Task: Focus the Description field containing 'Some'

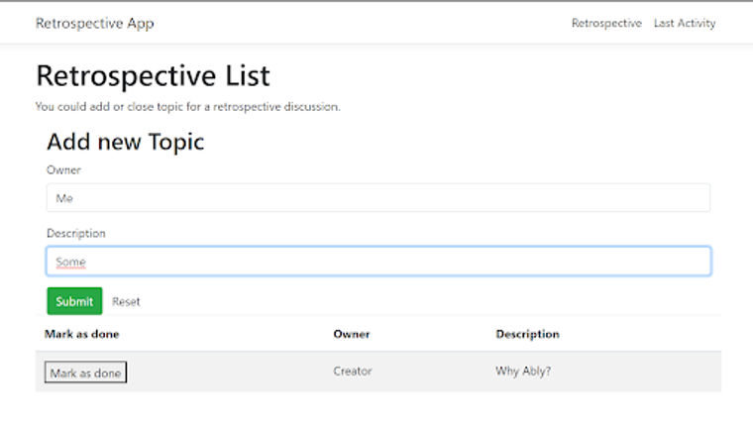Action: pyautogui.click(x=377, y=262)
